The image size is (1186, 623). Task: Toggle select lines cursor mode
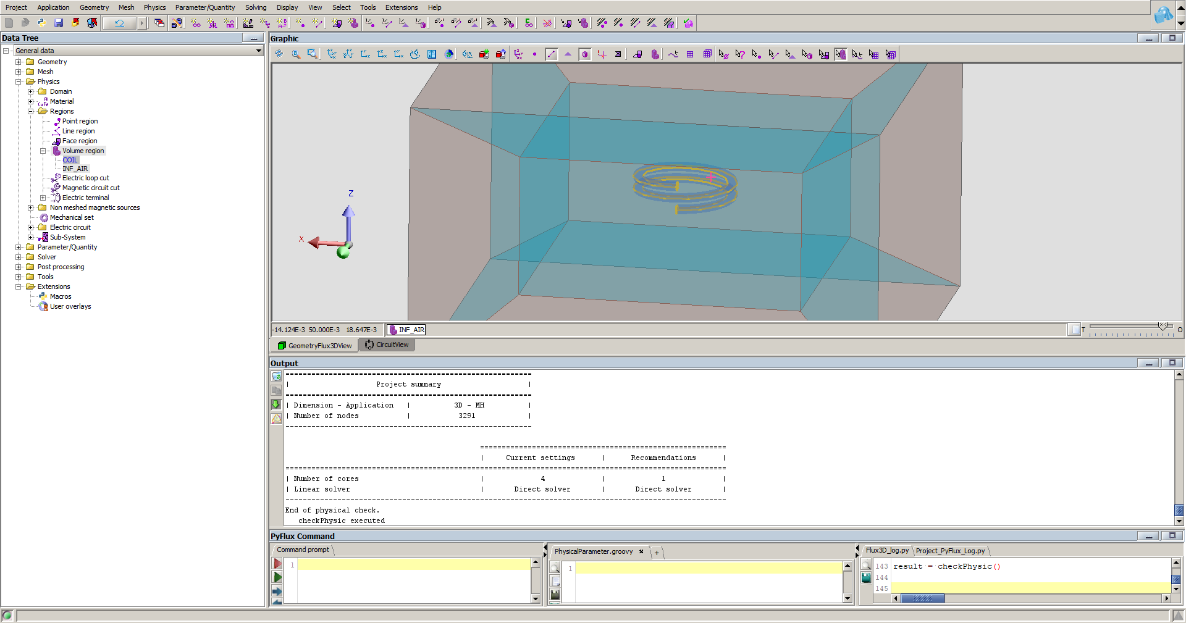click(773, 54)
